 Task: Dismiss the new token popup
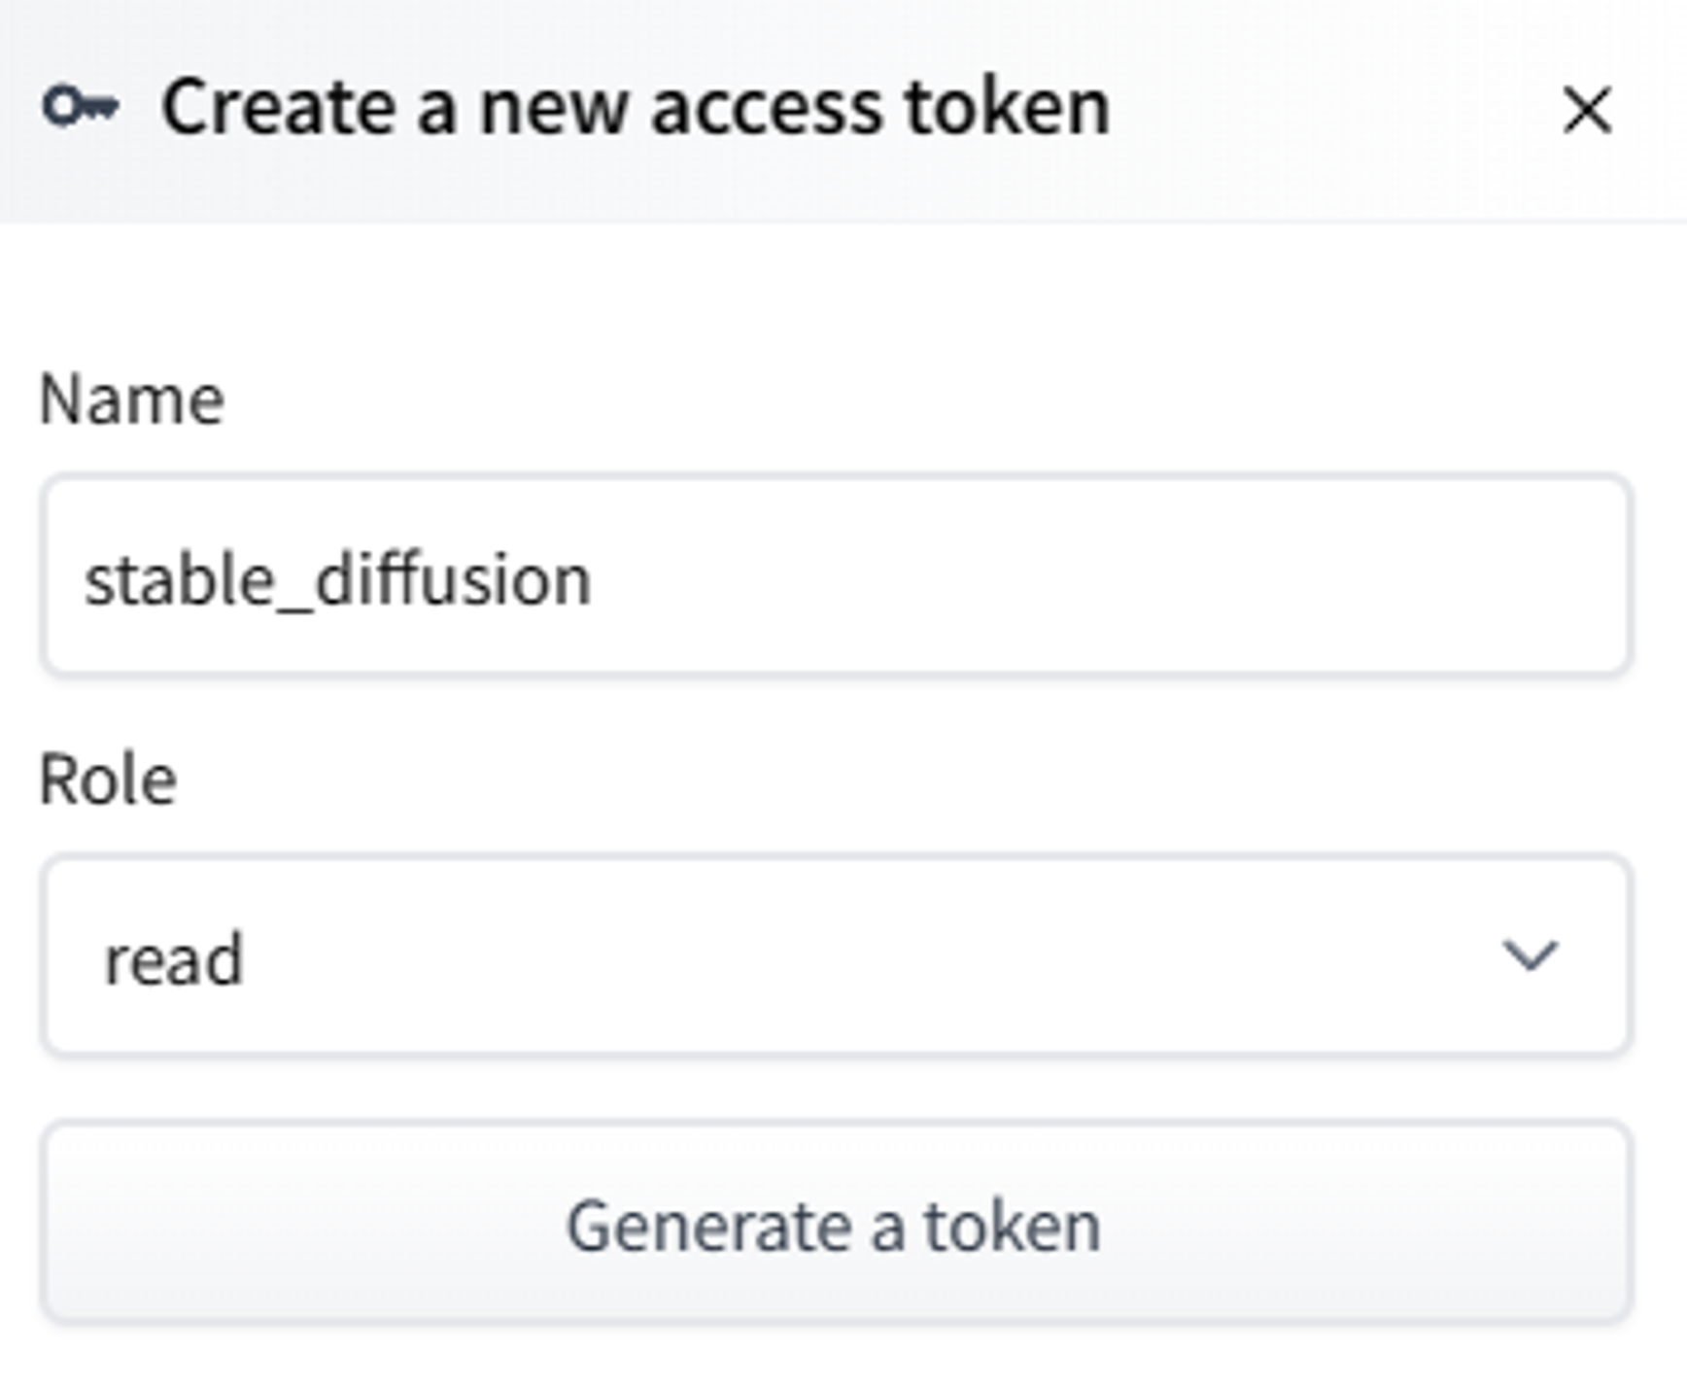click(1586, 109)
